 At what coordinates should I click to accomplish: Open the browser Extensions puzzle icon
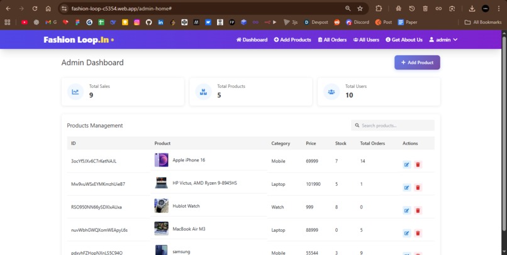pos(379,9)
